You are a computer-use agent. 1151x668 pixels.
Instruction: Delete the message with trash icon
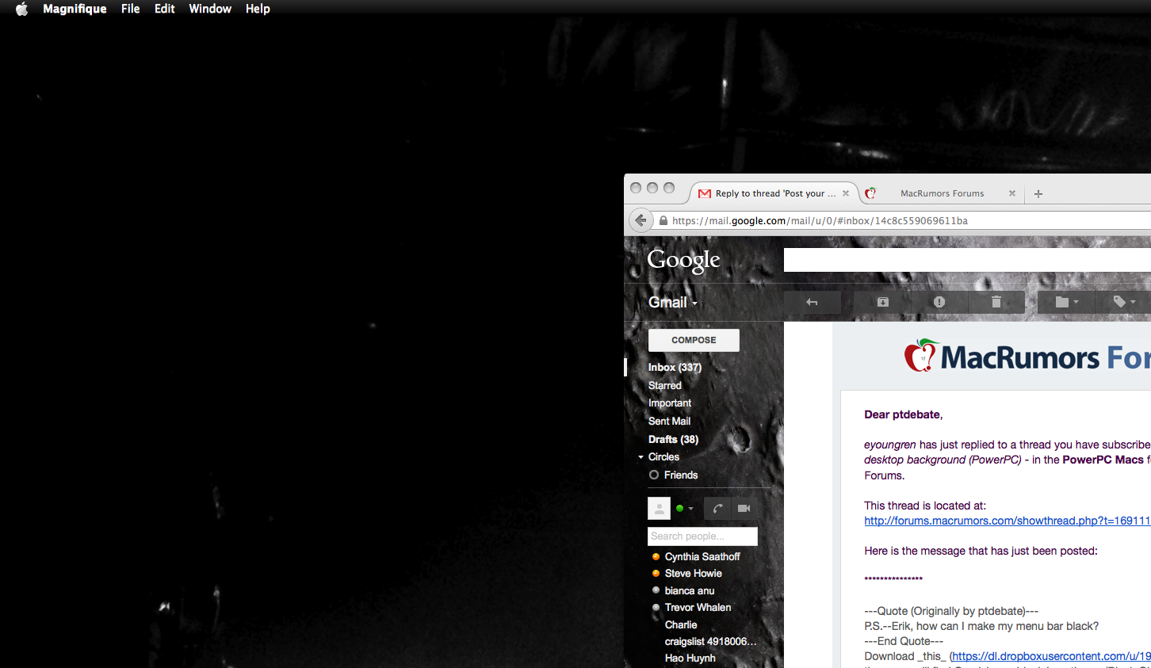tap(996, 302)
